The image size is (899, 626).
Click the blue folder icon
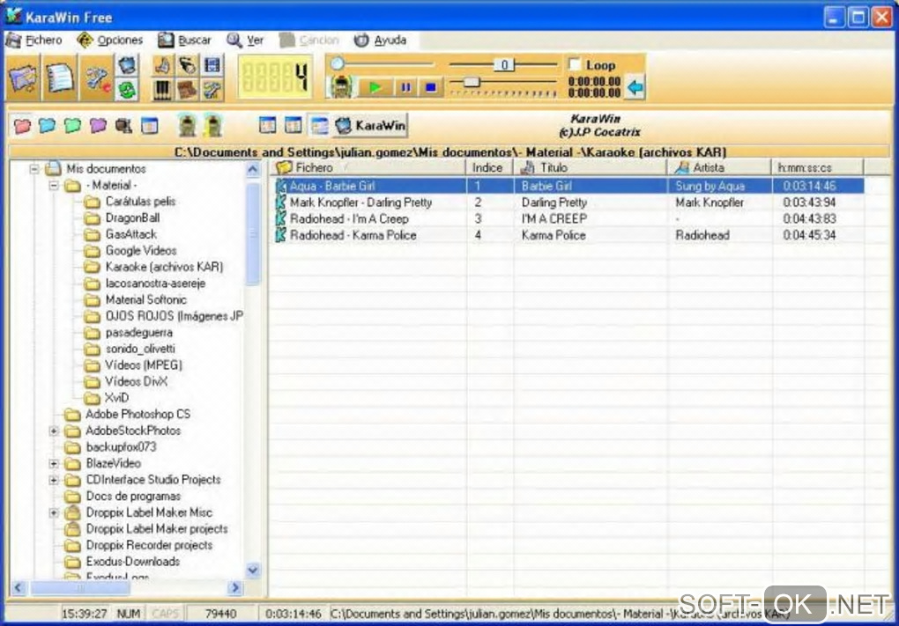pyautogui.click(x=48, y=125)
